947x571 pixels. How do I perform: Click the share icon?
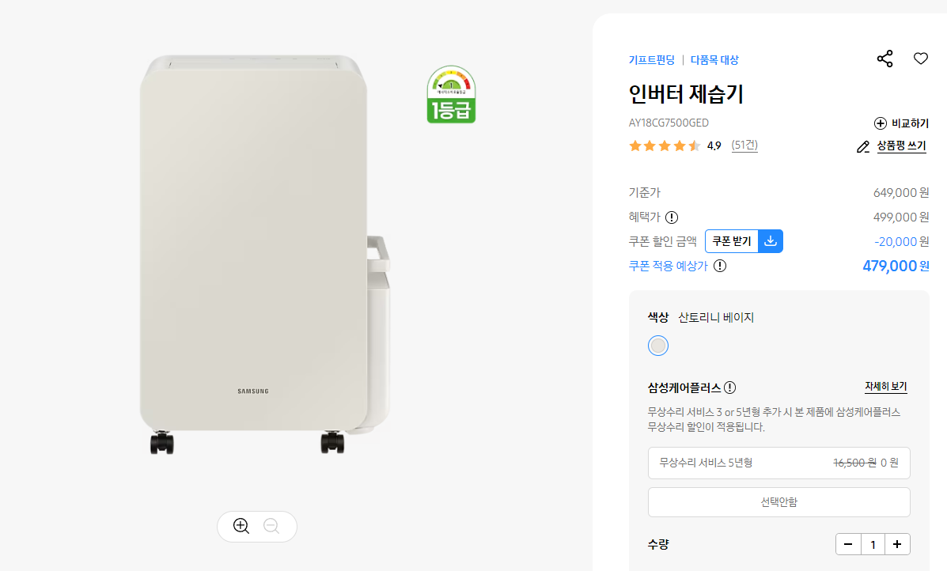[884, 59]
